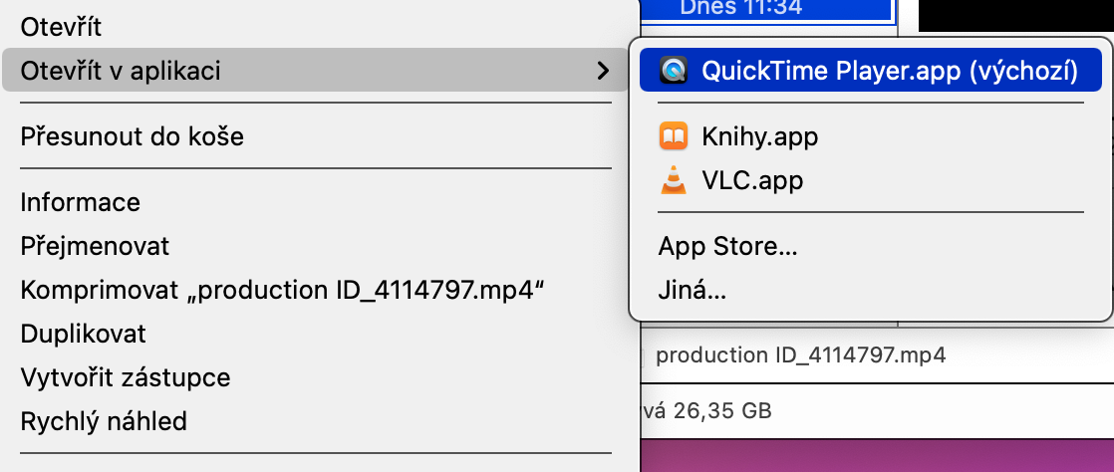Click the QuickTime Player app icon
Image resolution: width=1114 pixels, height=472 pixels.
(675, 71)
